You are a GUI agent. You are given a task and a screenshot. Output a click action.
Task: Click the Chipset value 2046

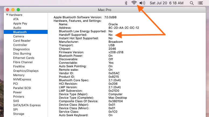coord(112,49)
